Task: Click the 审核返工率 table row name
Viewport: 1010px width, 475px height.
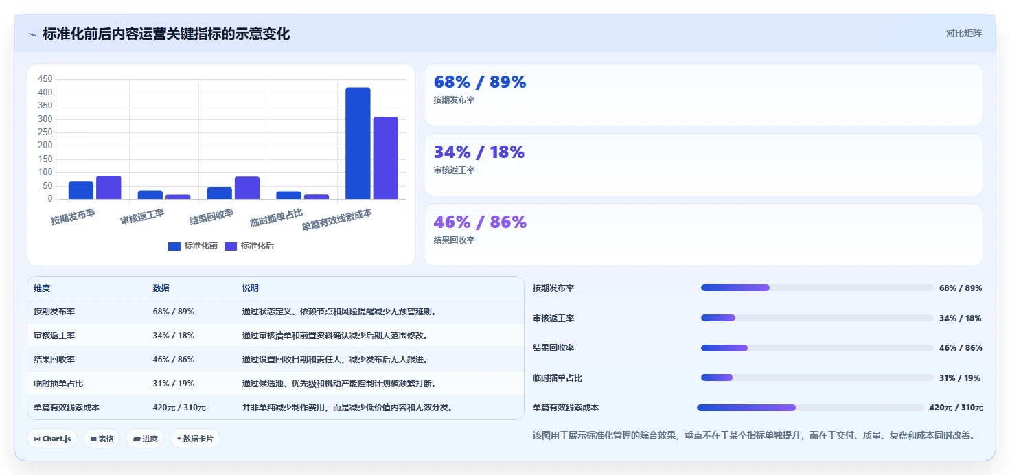Action: point(54,336)
